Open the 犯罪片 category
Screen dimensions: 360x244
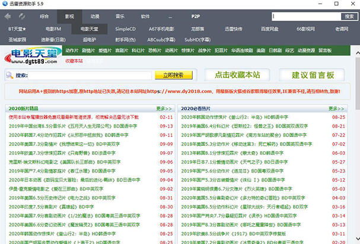click(221, 51)
